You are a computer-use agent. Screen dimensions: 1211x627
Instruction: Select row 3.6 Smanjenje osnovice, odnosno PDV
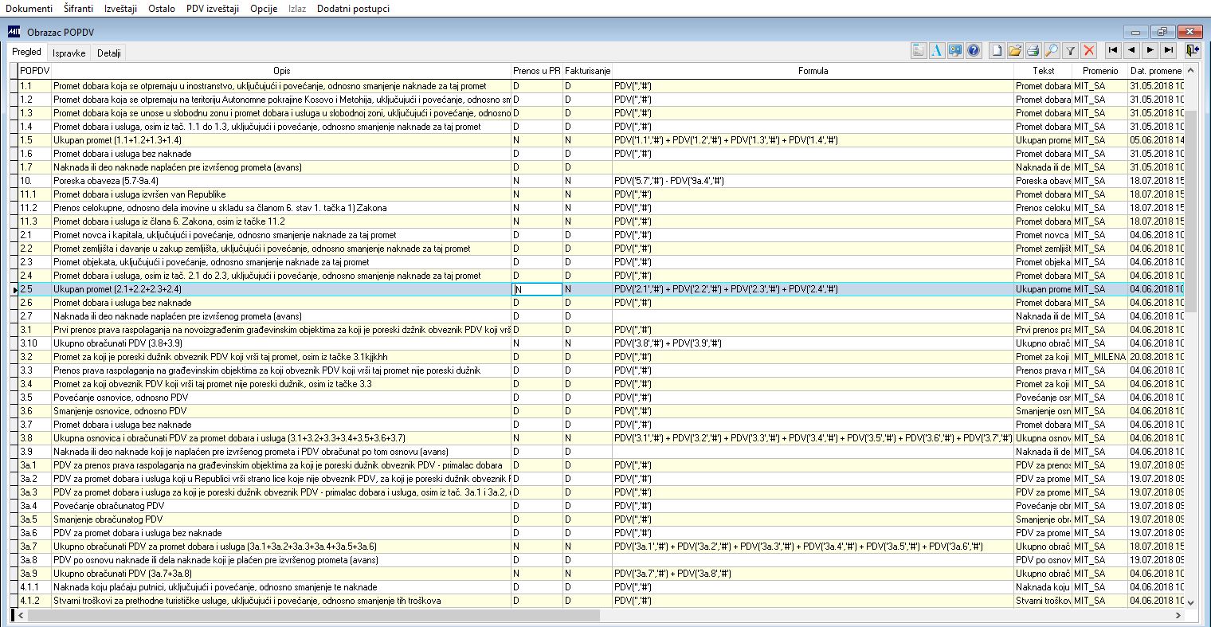(281, 411)
